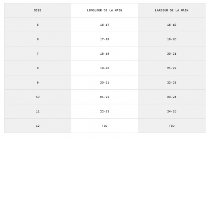Click the 21-22 hand width for size 8
Image resolution: width=212 pixels, height=212 pixels.
coord(172,68)
